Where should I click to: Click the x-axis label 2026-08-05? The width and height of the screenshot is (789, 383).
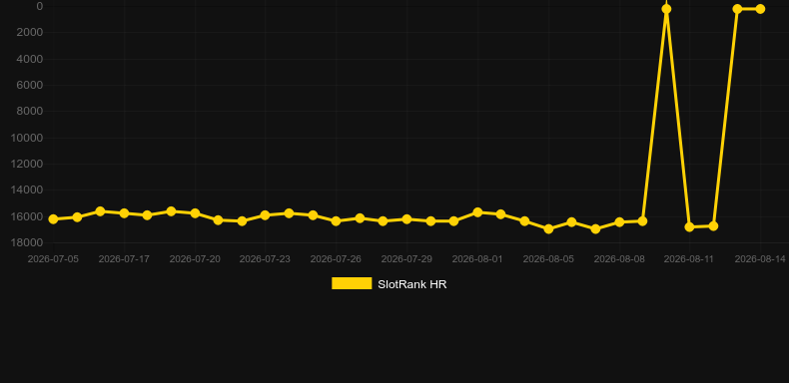(x=548, y=259)
